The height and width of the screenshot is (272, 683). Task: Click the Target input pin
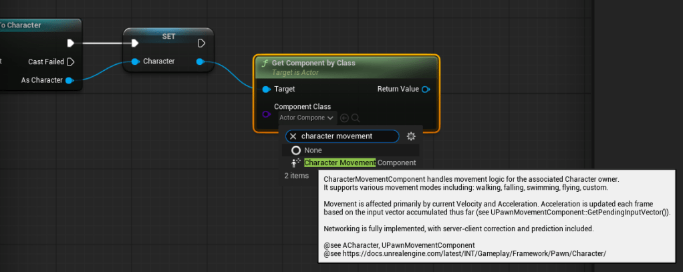coord(266,89)
